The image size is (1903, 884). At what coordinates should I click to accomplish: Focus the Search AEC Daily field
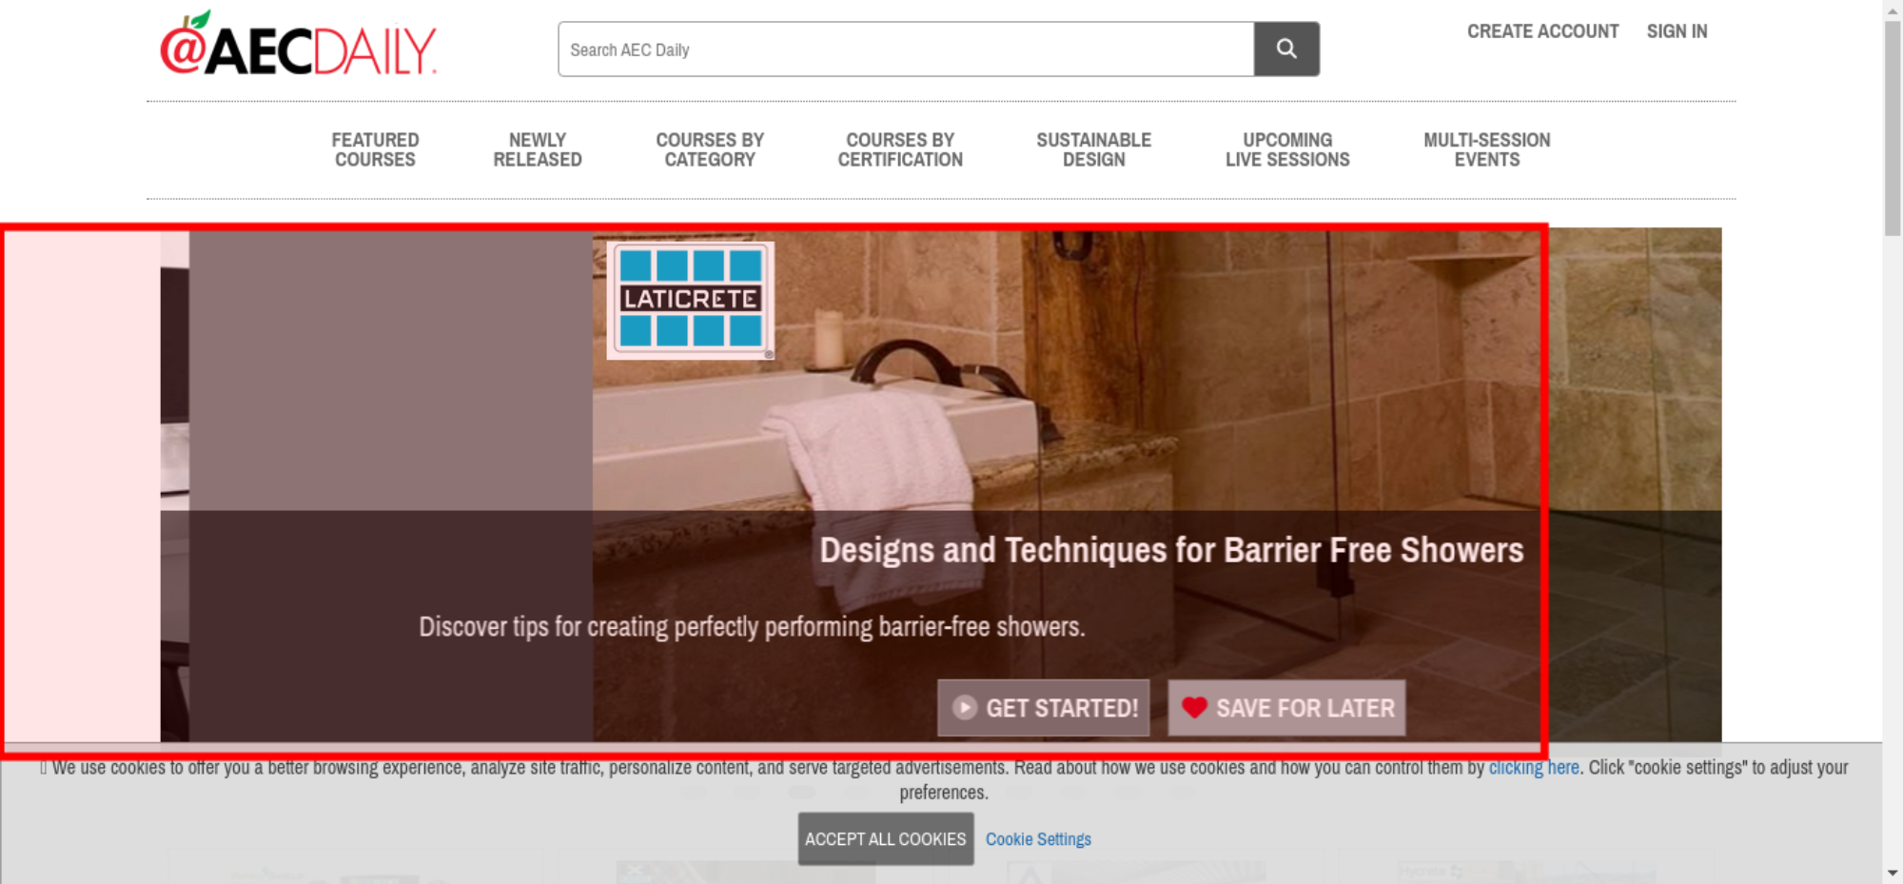[x=906, y=49]
